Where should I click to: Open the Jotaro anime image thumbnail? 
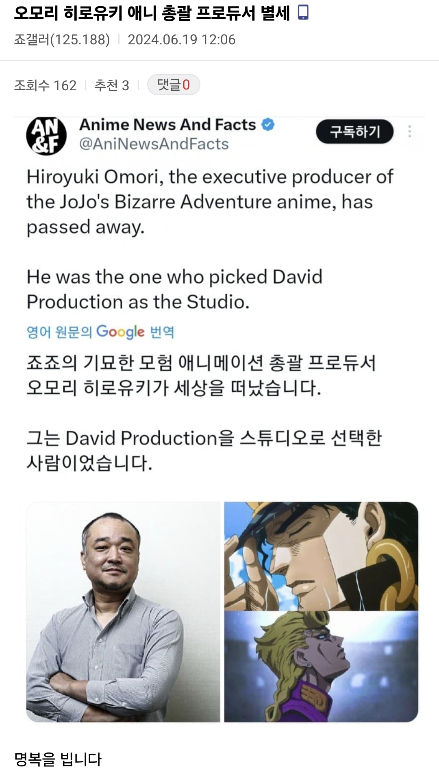click(321, 556)
